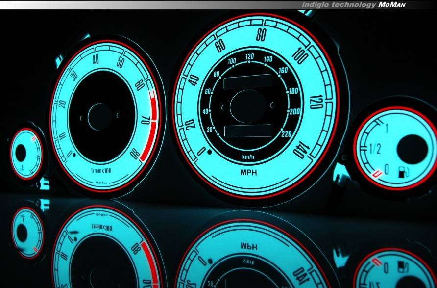The image size is (437, 288).
Task: Click the upright 0 on the tachometer
Action: 70,154
